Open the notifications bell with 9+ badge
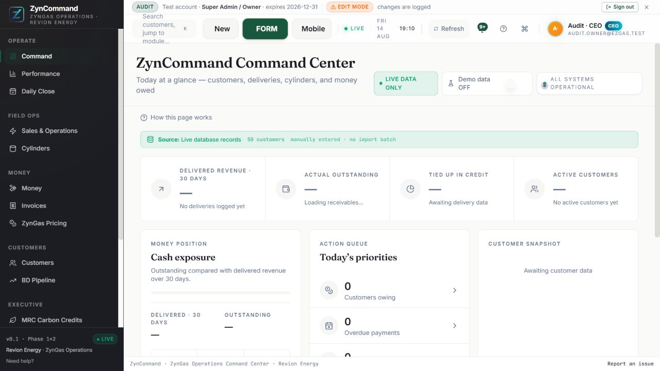This screenshot has height=371, width=660. (482, 28)
